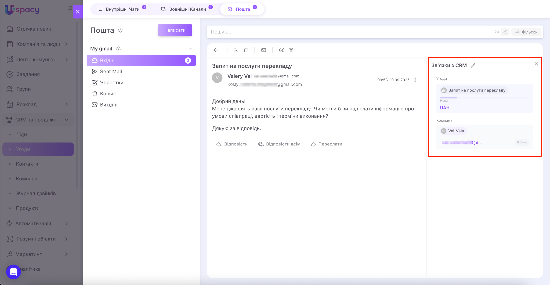The image size is (550, 285).
Task: Delete email using trash icon
Action: pos(246,50)
